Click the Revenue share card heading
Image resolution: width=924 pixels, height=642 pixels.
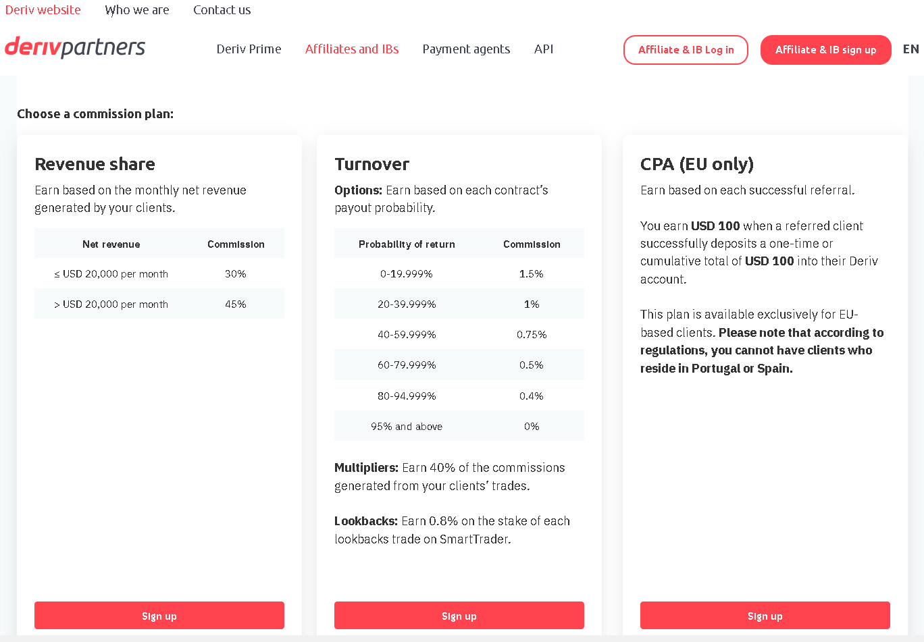pos(95,164)
